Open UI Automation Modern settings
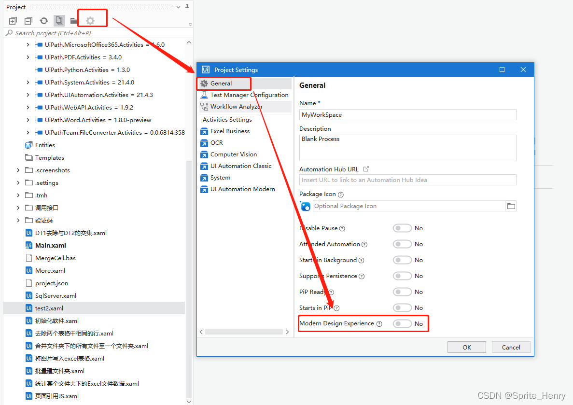 [x=243, y=189]
